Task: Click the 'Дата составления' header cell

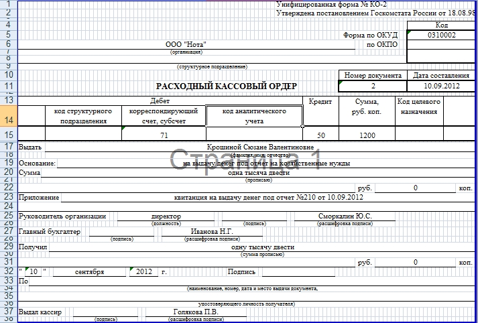Action: (441, 75)
